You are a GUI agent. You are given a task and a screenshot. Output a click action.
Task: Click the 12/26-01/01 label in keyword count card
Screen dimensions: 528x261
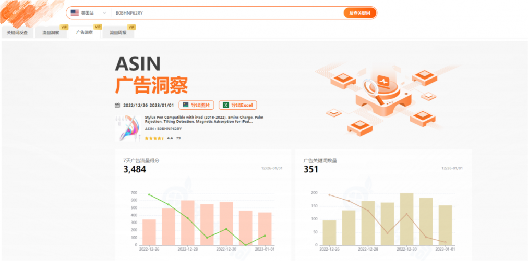(x=452, y=168)
